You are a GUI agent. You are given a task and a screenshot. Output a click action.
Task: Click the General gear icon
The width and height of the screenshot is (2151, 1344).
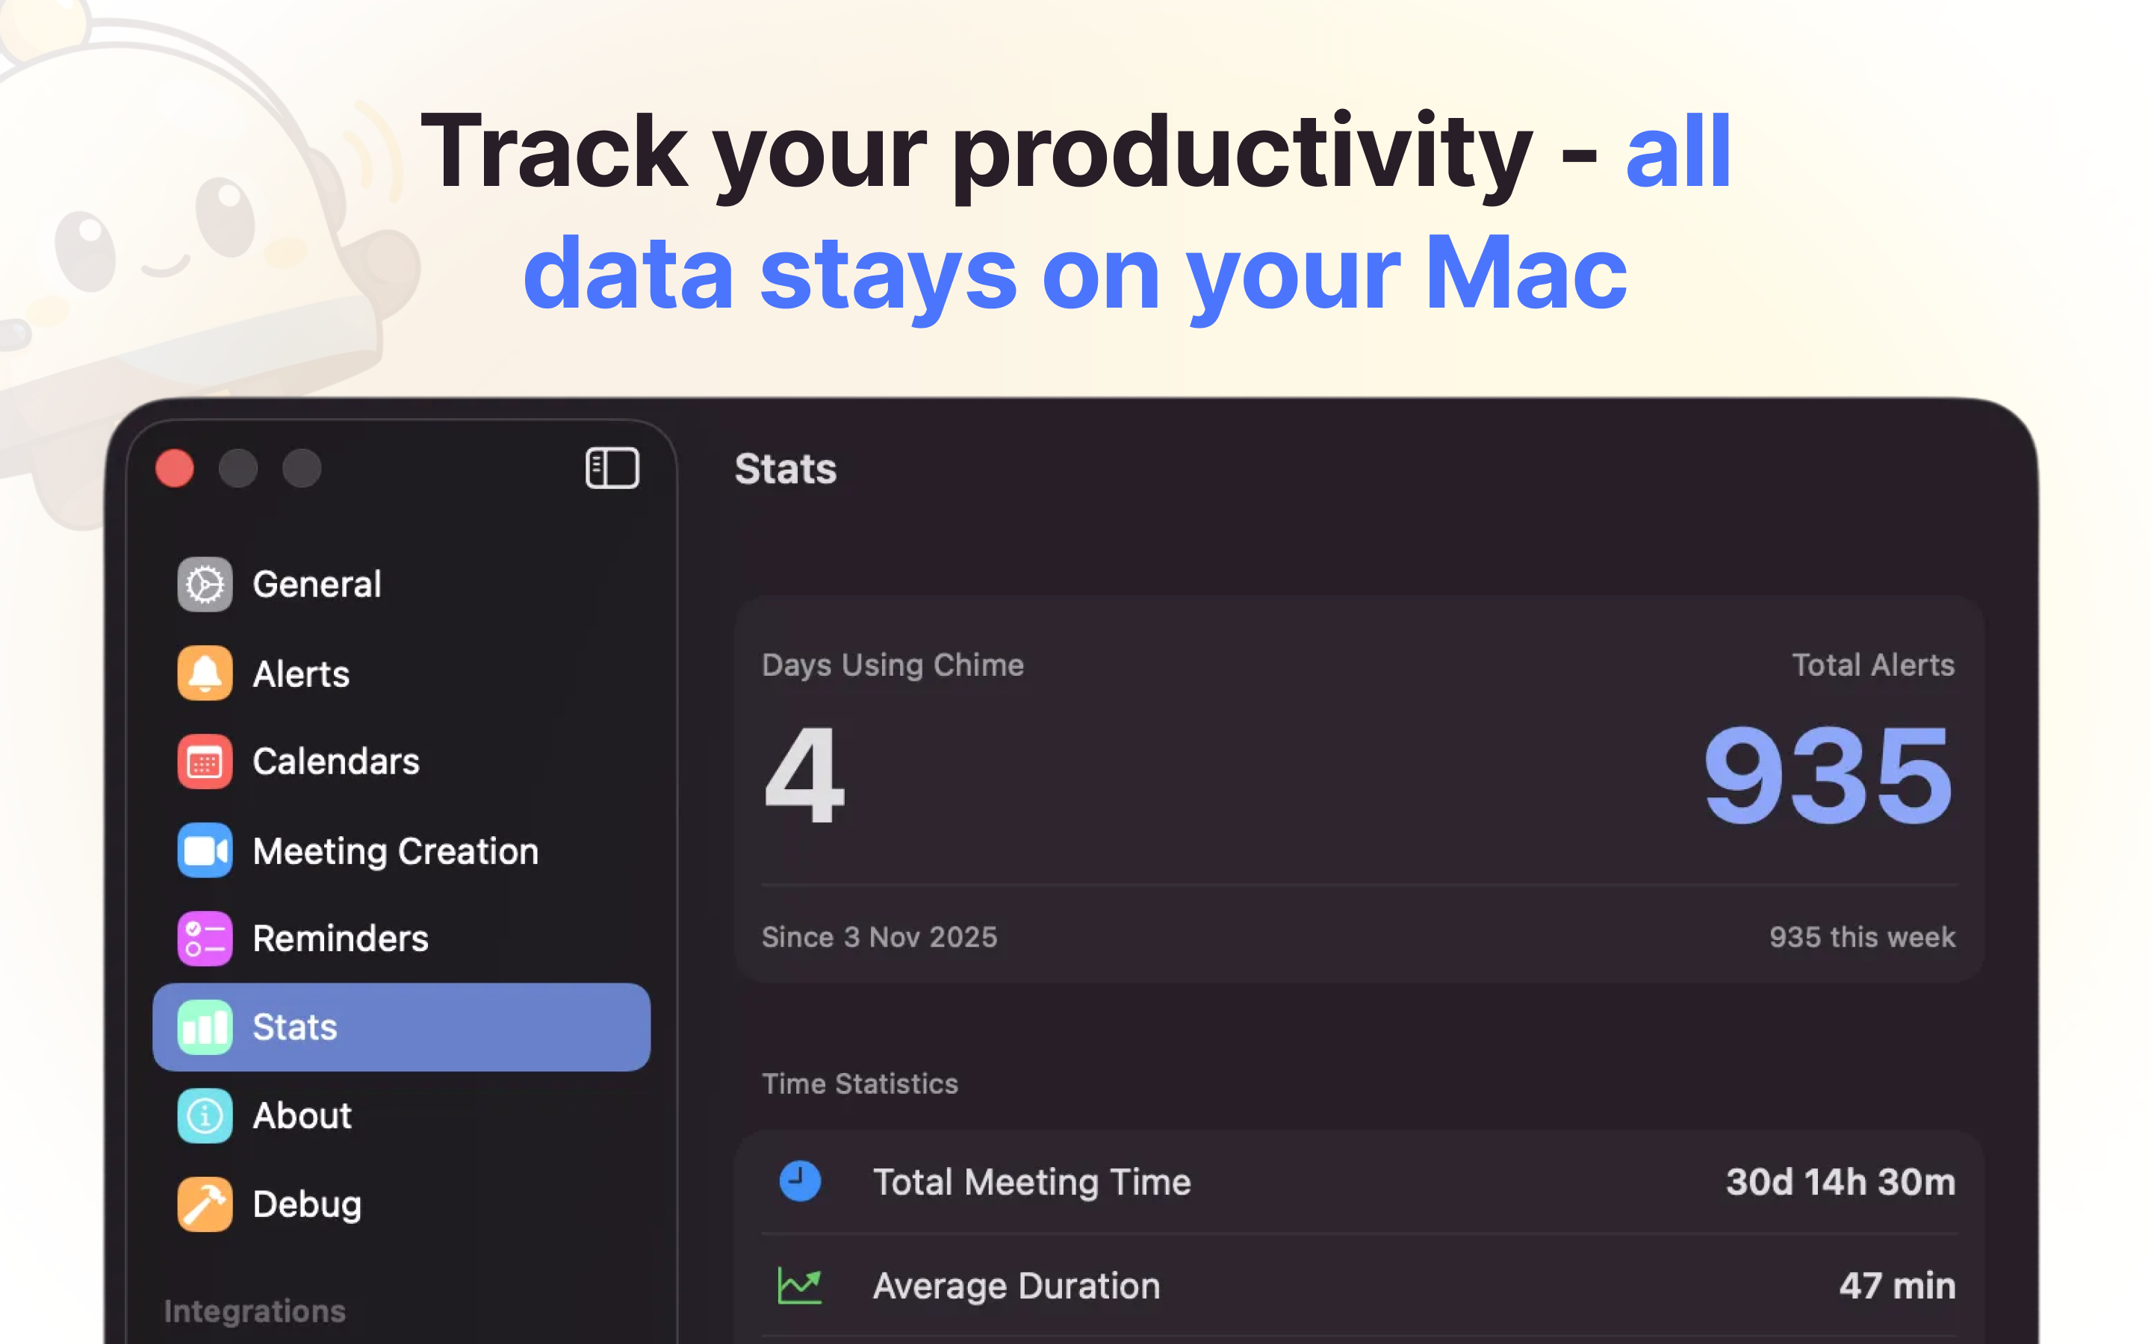coord(205,584)
